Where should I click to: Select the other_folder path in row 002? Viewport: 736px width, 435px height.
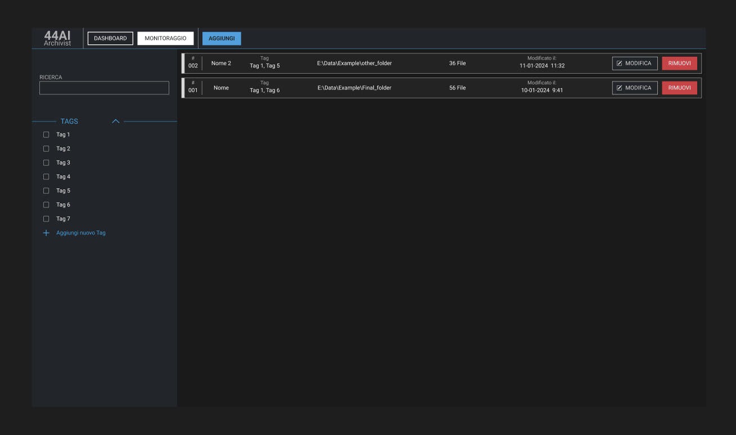coord(354,64)
